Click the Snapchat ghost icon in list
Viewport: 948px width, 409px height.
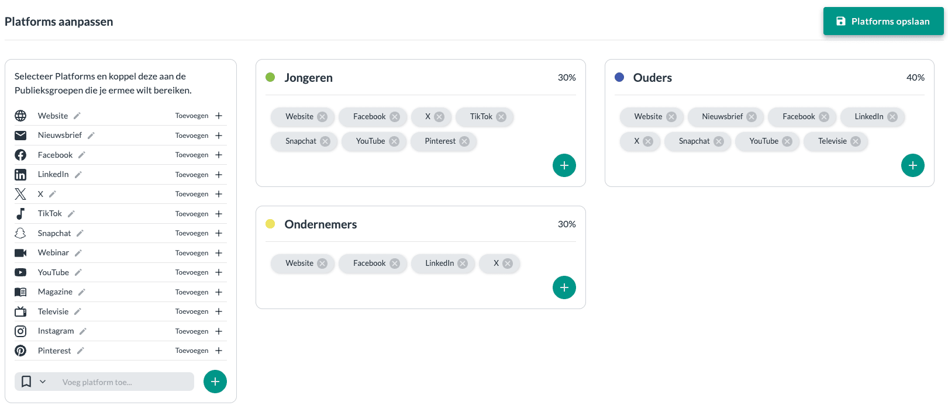20,233
